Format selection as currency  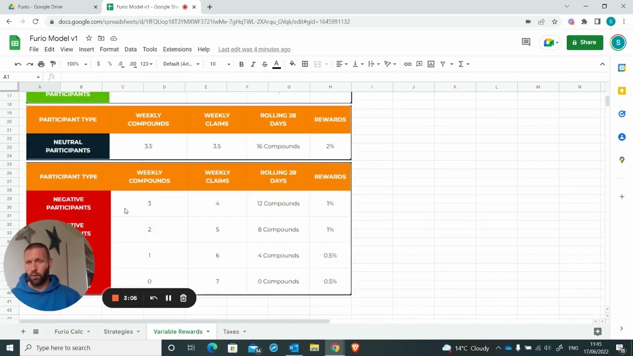pos(98,64)
